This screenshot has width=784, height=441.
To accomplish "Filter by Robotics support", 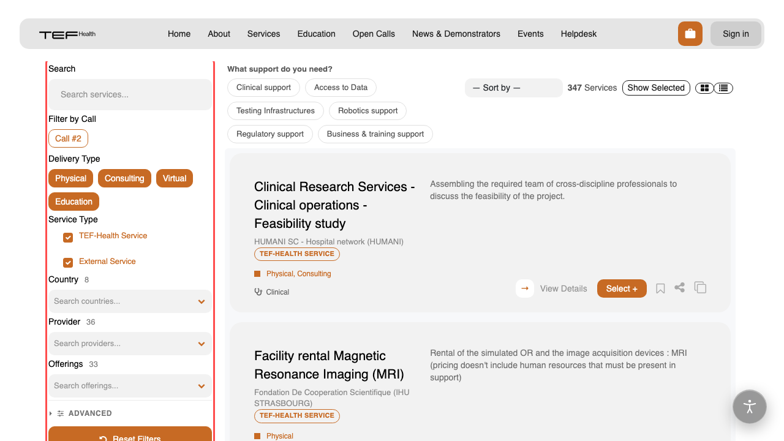I will point(367,111).
